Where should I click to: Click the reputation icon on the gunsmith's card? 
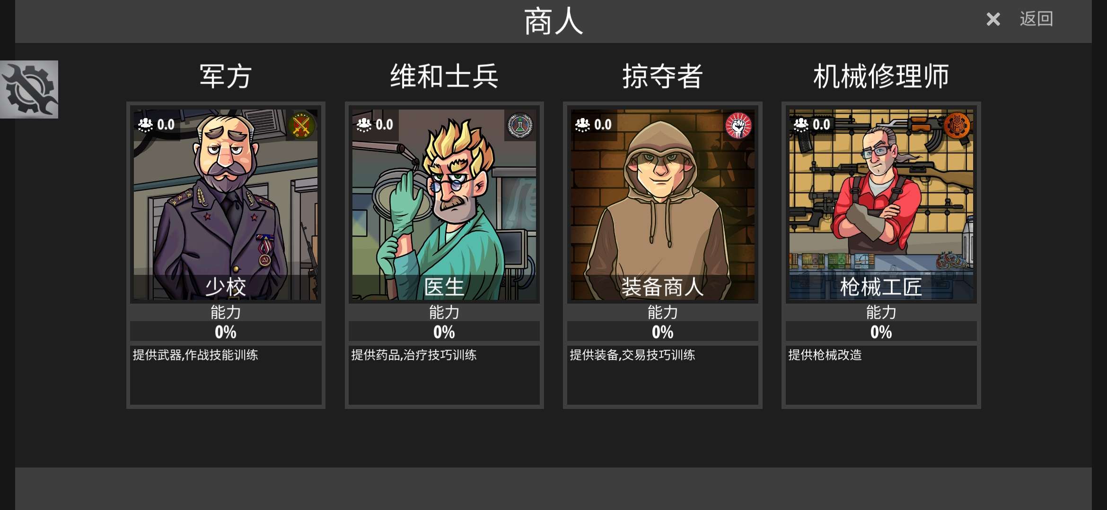click(801, 125)
